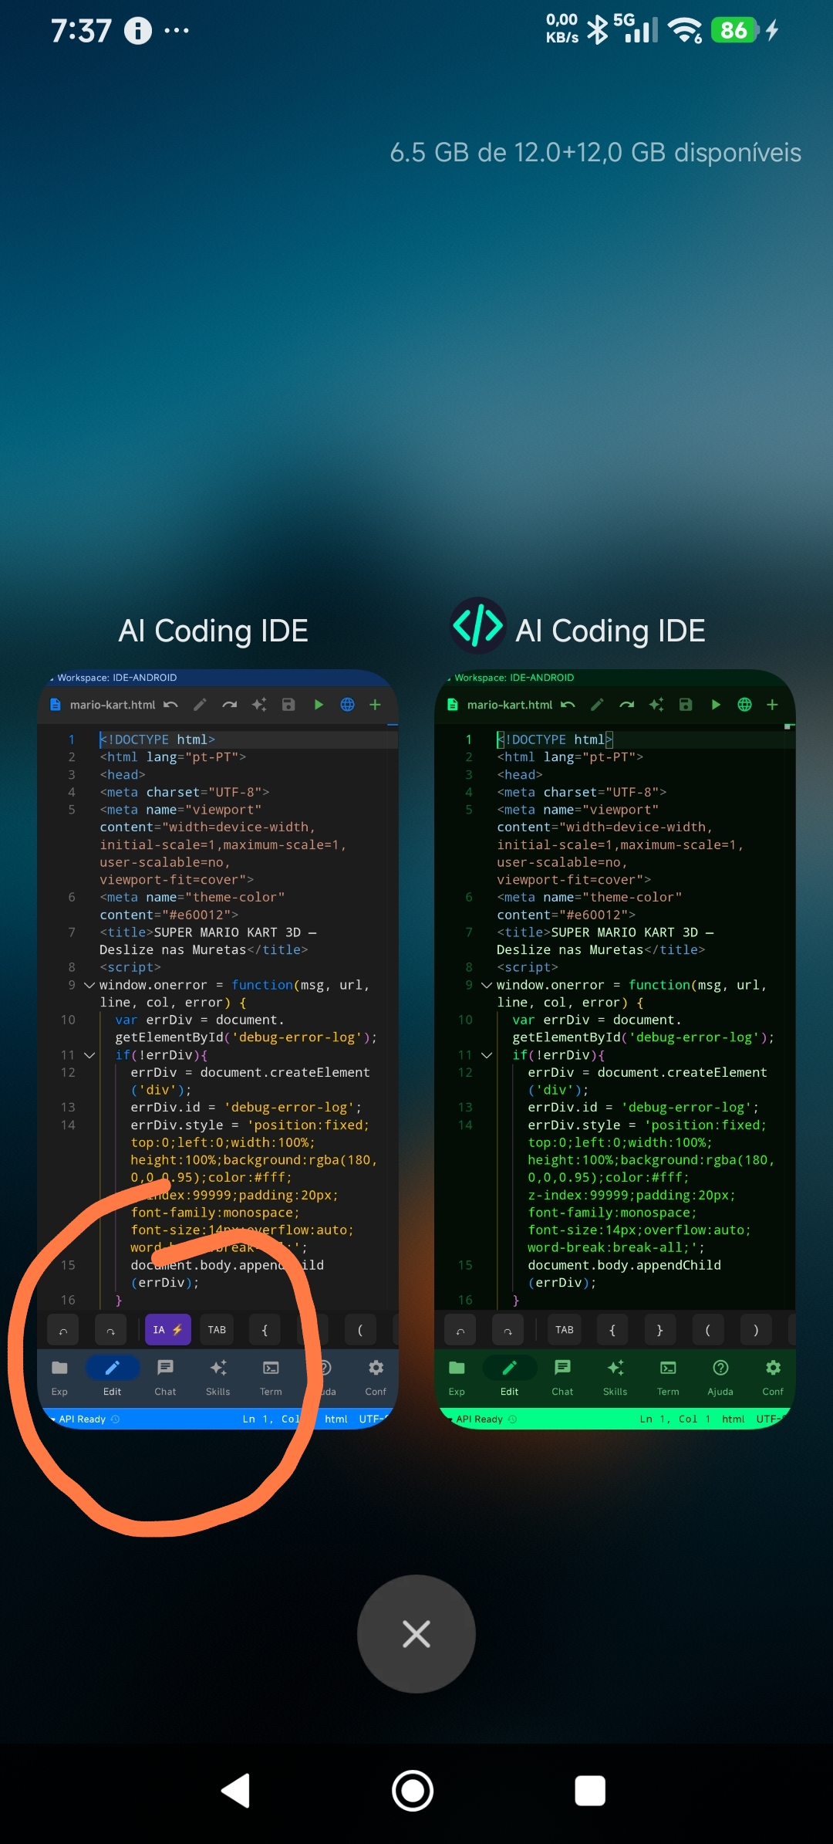833x1844 pixels.
Task: Tap the key-row redo arrow in the blue card
Action: coord(110,1330)
